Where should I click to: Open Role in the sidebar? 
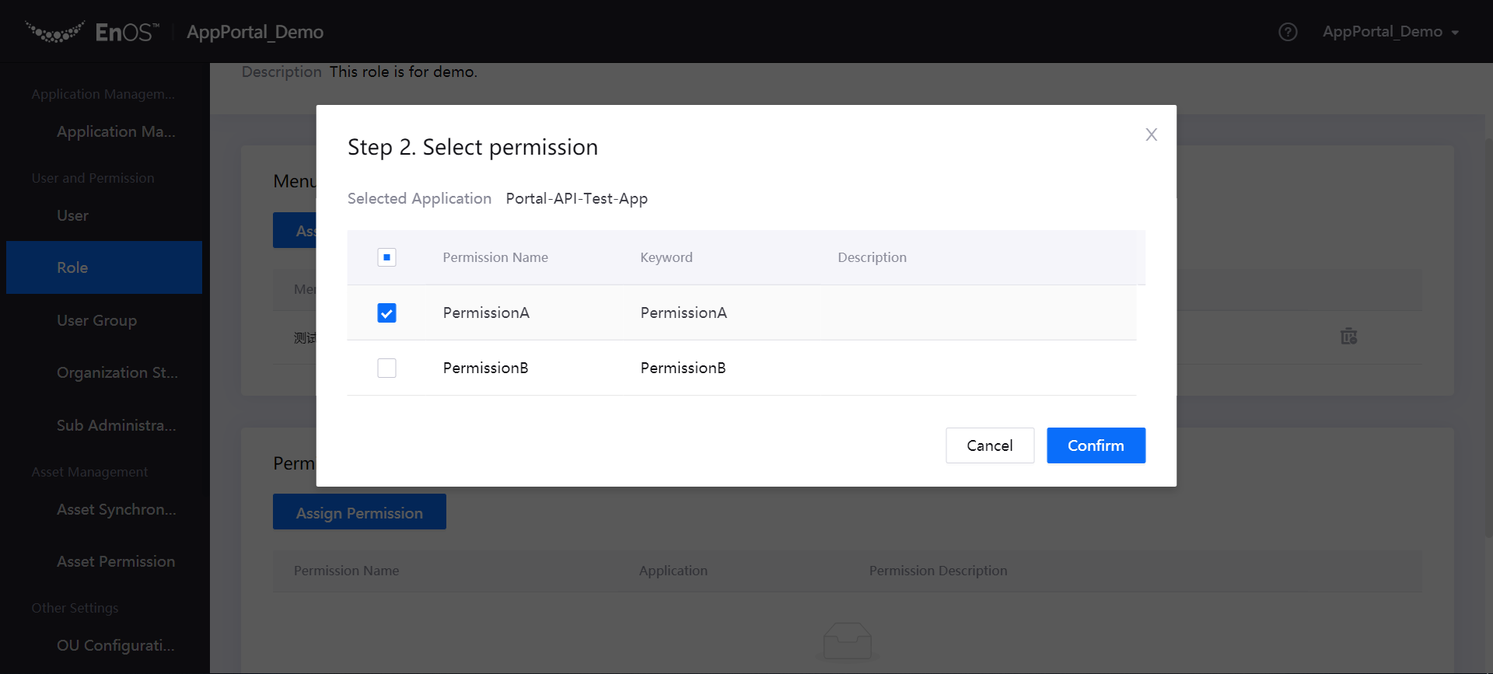click(72, 267)
